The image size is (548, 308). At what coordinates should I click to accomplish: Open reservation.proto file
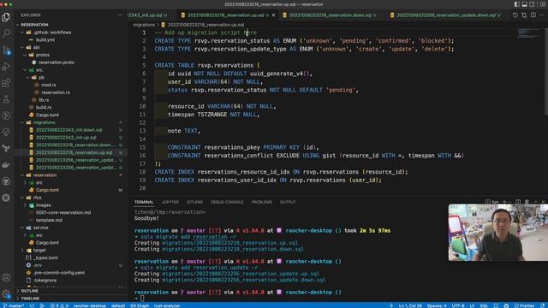[57, 62]
